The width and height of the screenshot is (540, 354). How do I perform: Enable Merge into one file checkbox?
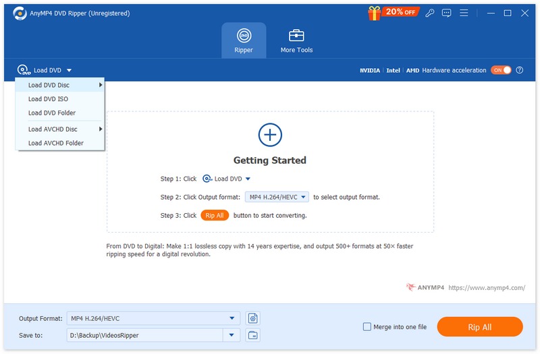367,327
